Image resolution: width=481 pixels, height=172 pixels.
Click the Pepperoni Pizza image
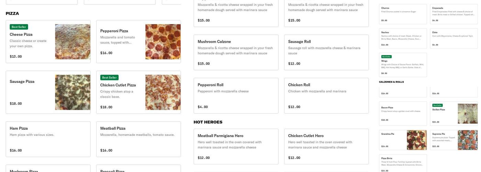163,42
